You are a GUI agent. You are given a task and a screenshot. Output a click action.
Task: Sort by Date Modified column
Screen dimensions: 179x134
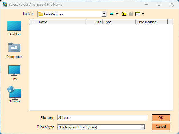click(x=151, y=22)
